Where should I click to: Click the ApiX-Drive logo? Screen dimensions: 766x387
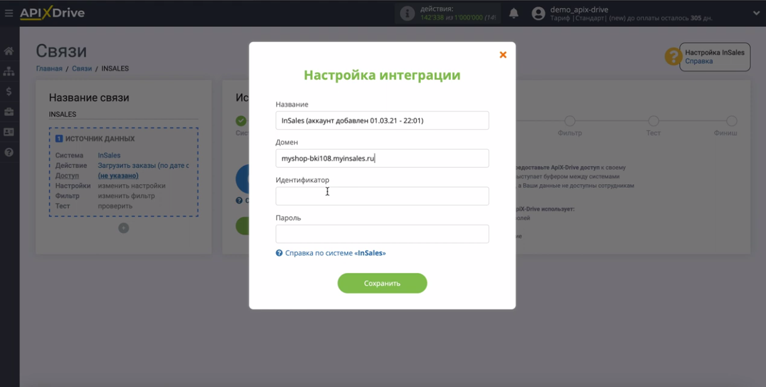pos(52,13)
